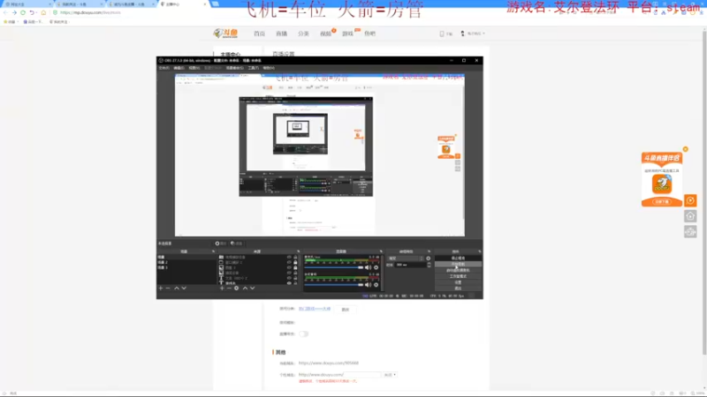Open 台式音响 channel gear settings

pyautogui.click(x=376, y=284)
